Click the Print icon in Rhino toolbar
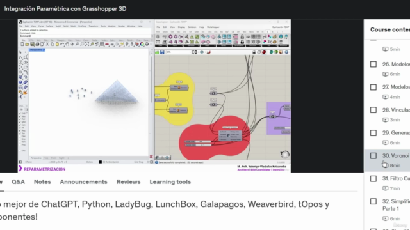Image resolution: width=410 pixels, height=230 pixels. point(37,44)
